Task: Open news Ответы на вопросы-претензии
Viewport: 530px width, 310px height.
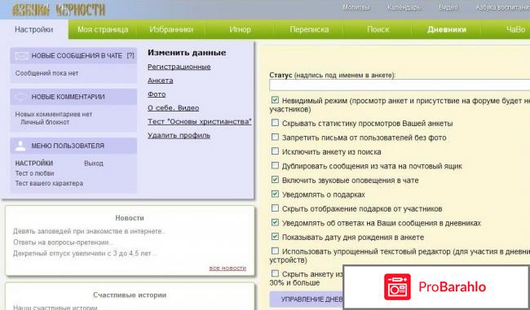Action: (63, 242)
